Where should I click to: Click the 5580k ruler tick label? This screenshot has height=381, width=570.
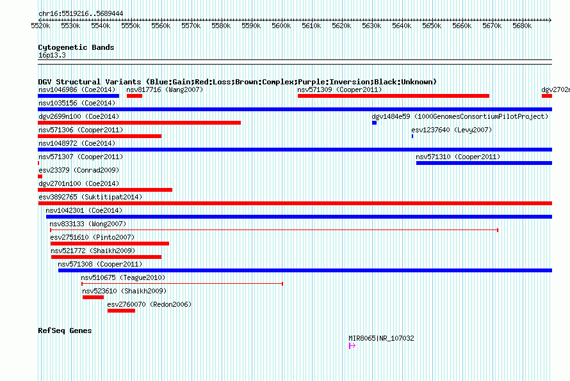tap(221, 26)
